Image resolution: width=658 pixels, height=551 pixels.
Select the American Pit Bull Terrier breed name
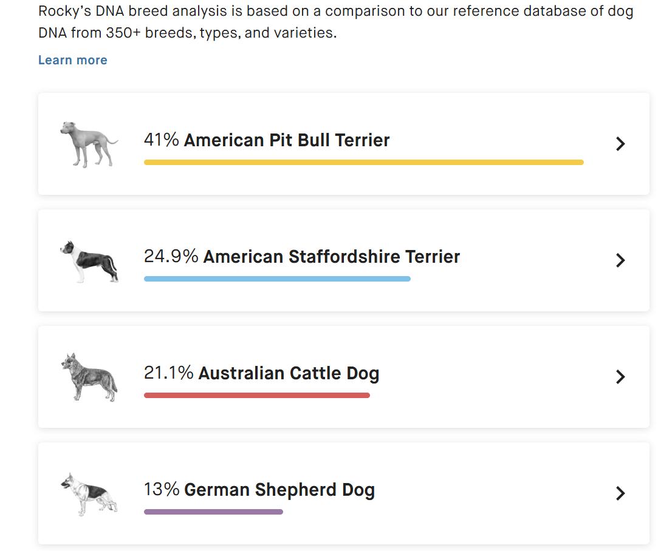coord(287,140)
